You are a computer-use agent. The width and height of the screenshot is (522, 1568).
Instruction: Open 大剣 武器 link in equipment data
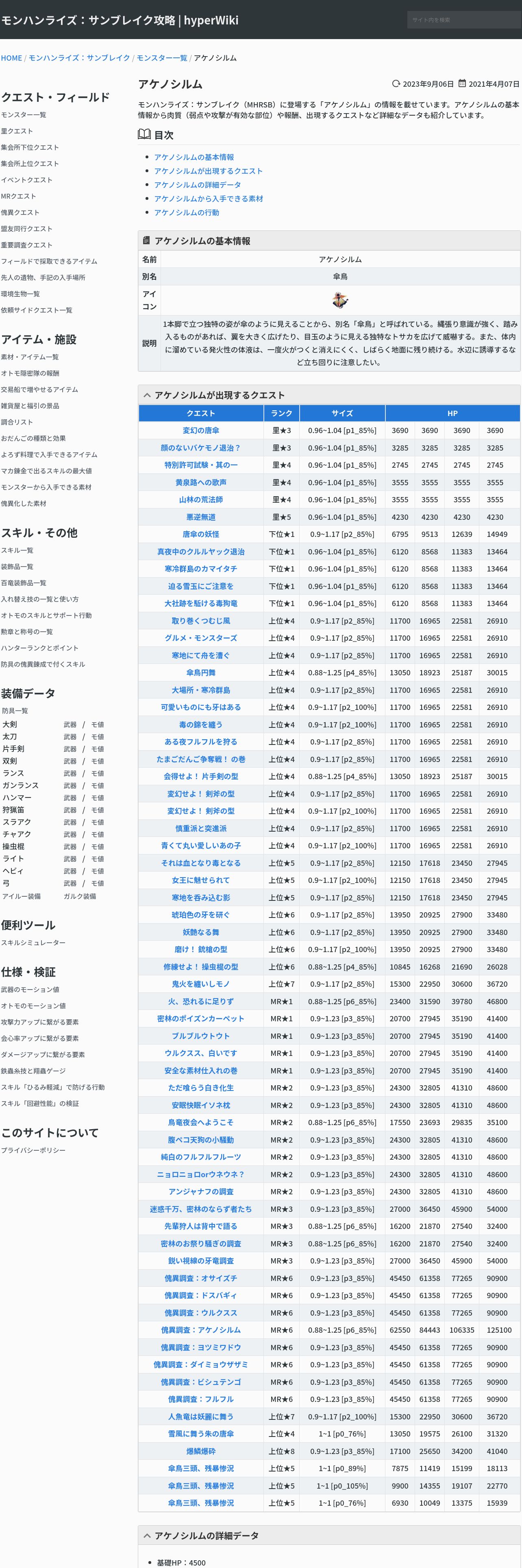click(70, 724)
